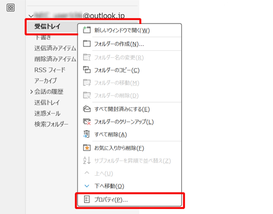Choose すべて開封済みにする(E) menu entry
Image resolution: width=273 pixels, height=214 pixels.
click(x=129, y=109)
